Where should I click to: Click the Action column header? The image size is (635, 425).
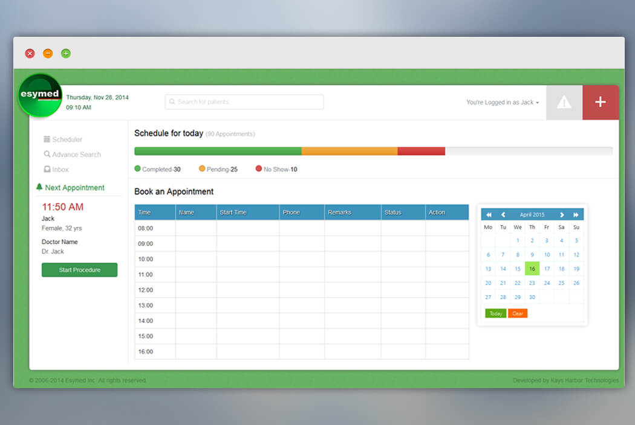click(447, 212)
